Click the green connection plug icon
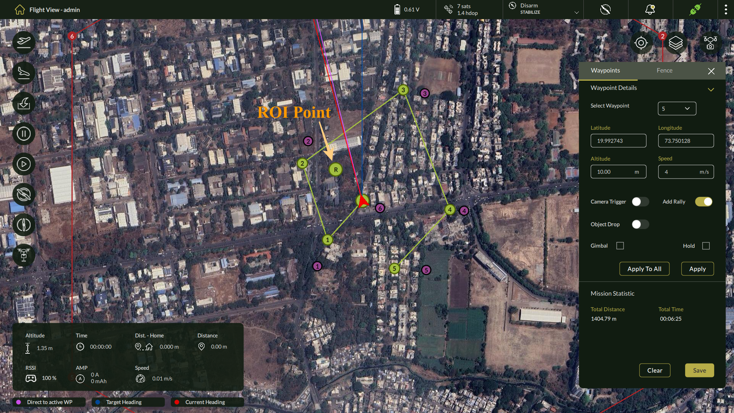 click(695, 9)
